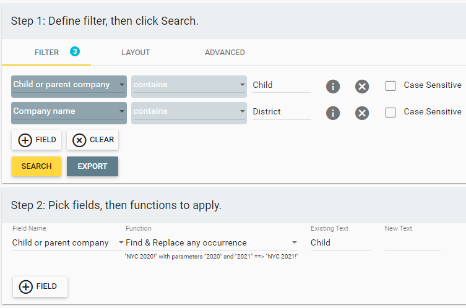Image resolution: width=466 pixels, height=308 pixels.
Task: Click the Export button
Action: (x=92, y=166)
